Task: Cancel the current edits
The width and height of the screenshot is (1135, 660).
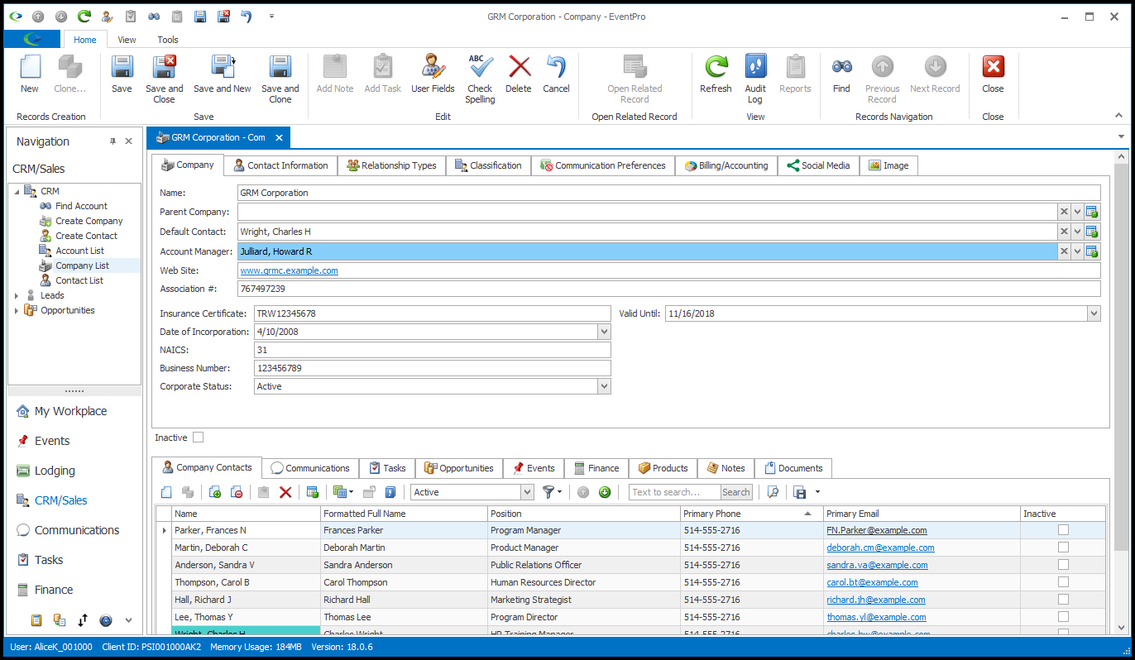Action: 556,74
